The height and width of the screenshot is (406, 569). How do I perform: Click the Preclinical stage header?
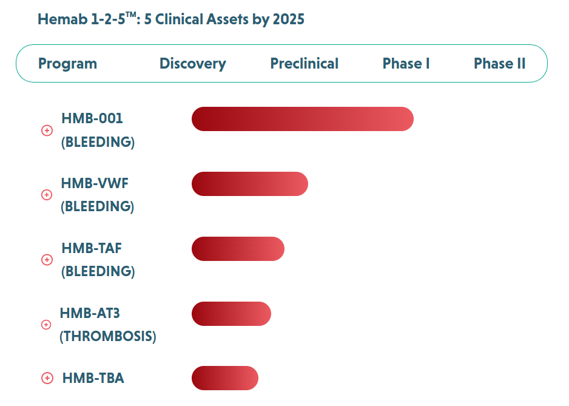(304, 64)
